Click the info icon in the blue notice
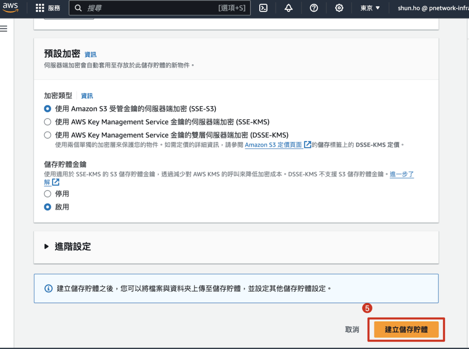469x349 pixels. point(48,288)
